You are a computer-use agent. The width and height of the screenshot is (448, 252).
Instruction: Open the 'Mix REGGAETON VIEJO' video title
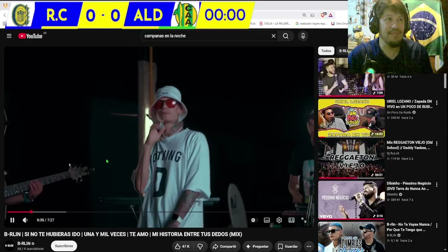[x=409, y=145]
